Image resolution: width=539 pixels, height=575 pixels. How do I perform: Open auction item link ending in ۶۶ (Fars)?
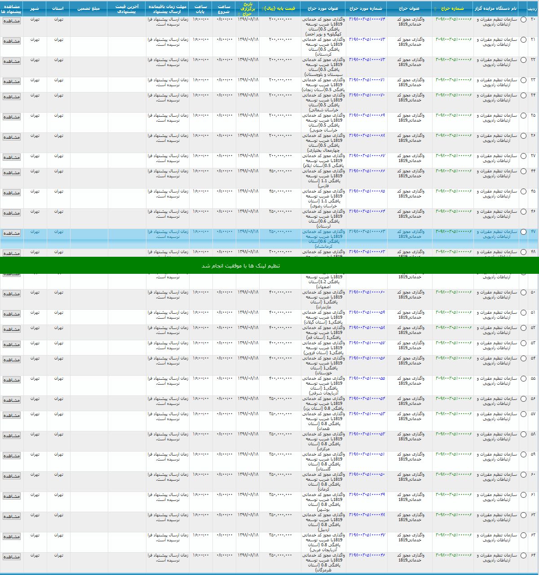pos(367,171)
